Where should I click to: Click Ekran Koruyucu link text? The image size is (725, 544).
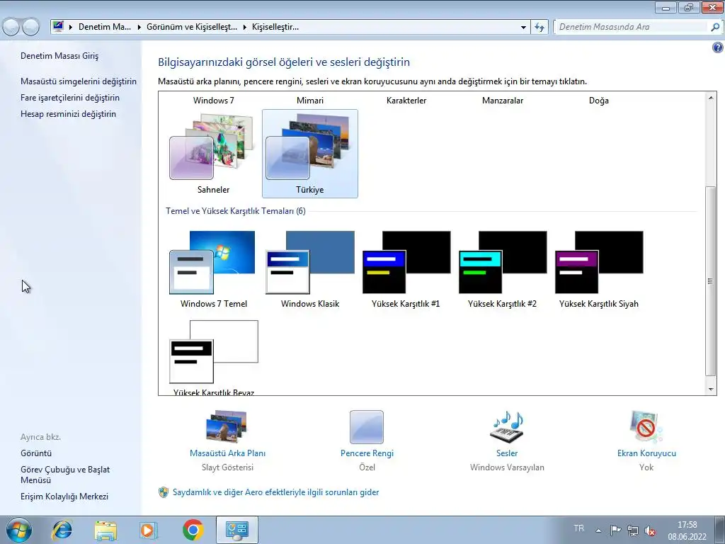(x=646, y=453)
